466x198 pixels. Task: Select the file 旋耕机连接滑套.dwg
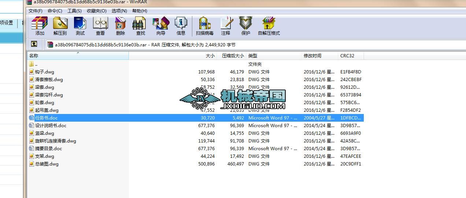pos(55,141)
